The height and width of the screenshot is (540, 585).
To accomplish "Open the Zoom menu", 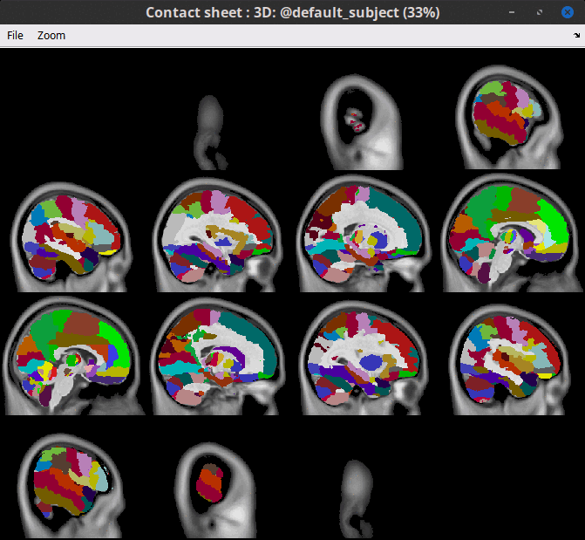I will click(51, 36).
